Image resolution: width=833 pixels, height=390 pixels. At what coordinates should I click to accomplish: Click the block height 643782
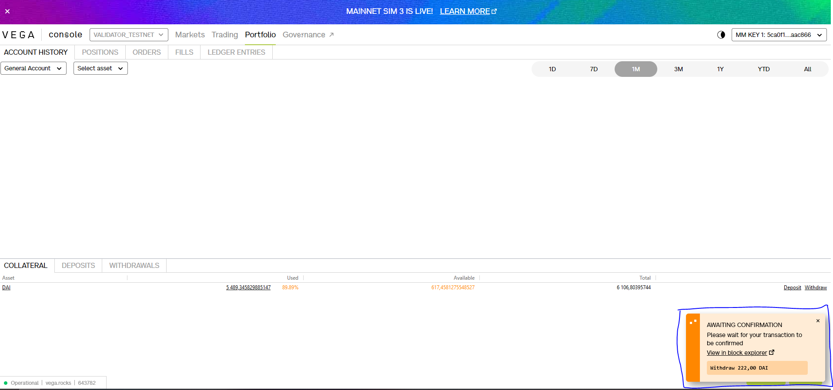pyautogui.click(x=87, y=383)
